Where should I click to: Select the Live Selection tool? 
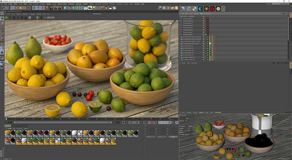pos(12,8)
